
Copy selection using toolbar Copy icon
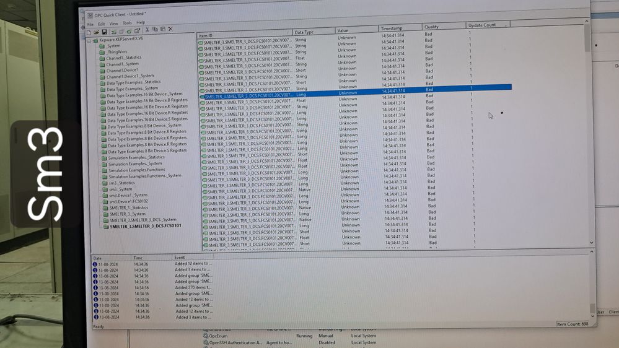(155, 29)
